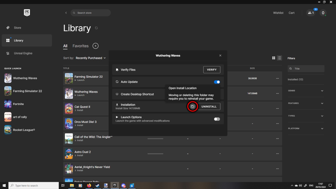Viewport: 336px width, 189px height.
Task: Click the Verify button
Action: (212, 70)
